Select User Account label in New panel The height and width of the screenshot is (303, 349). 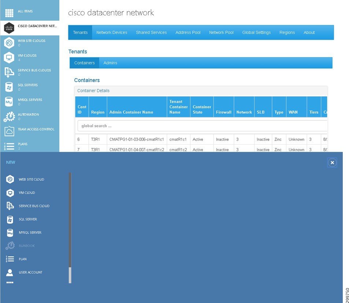(x=30, y=272)
